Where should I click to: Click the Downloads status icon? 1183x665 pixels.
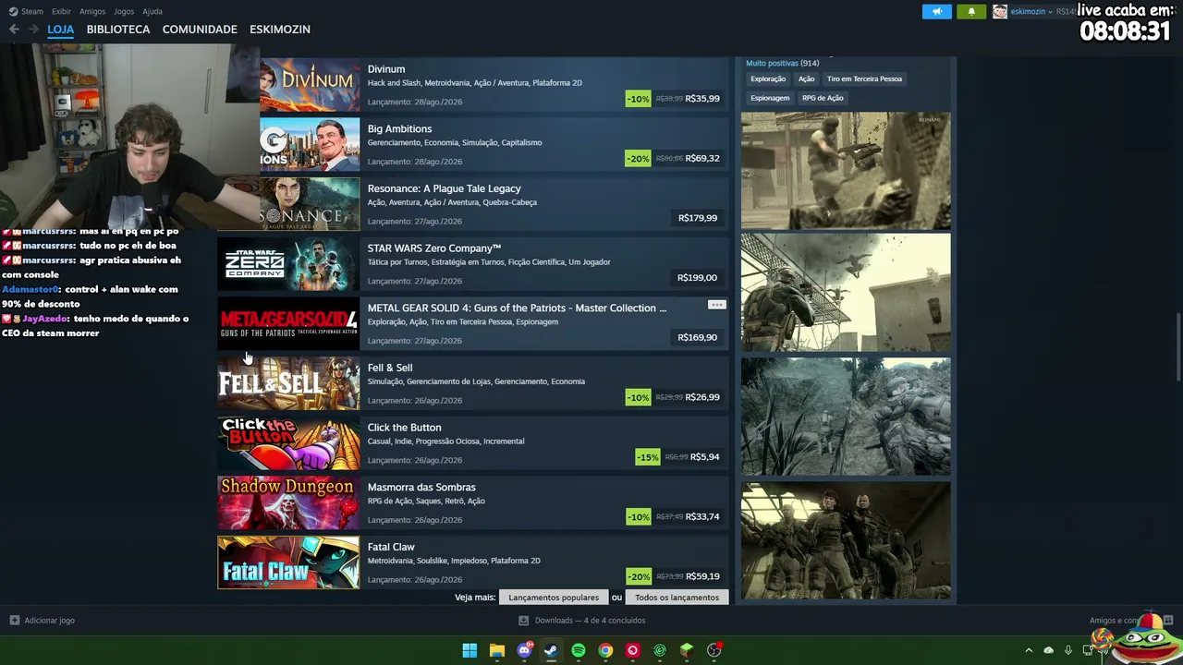[523, 621]
